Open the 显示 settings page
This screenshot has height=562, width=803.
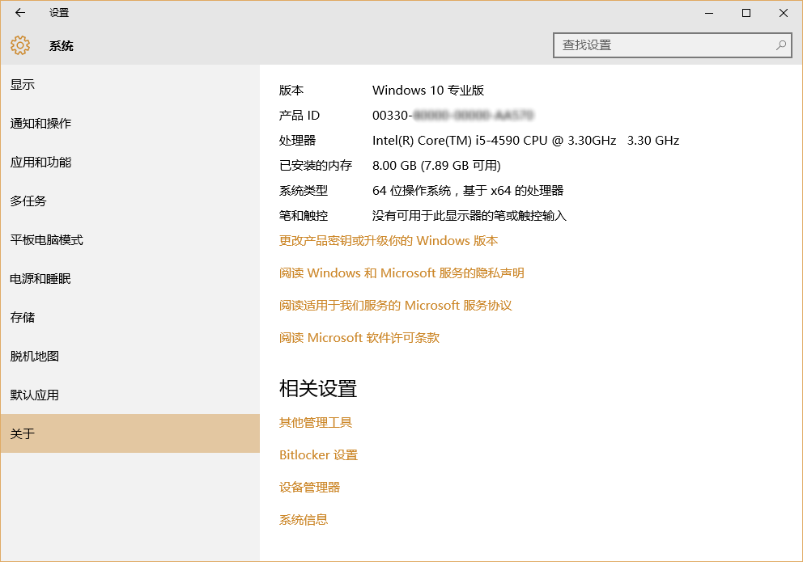[x=23, y=85]
